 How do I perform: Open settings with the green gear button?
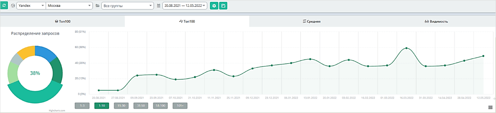pyautogui.click(x=214, y=6)
